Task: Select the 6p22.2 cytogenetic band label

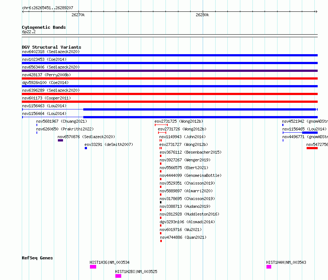Action: 29,32
